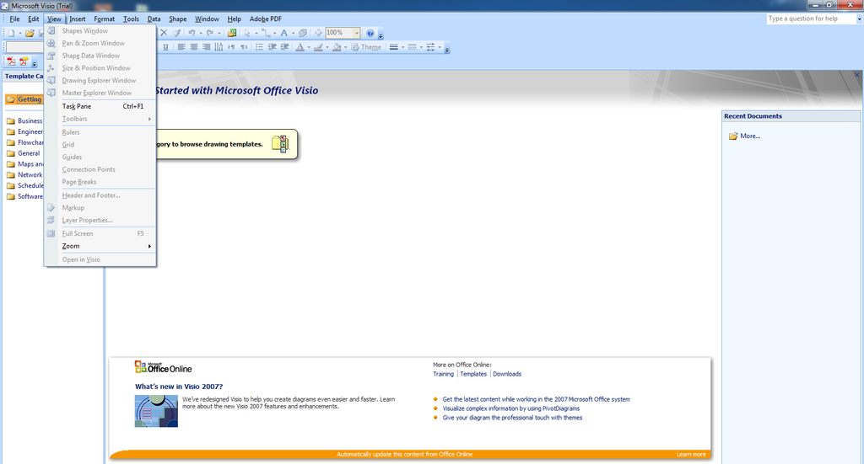Select the Text tool A icon
This screenshot has width=864, height=464.
click(283, 33)
